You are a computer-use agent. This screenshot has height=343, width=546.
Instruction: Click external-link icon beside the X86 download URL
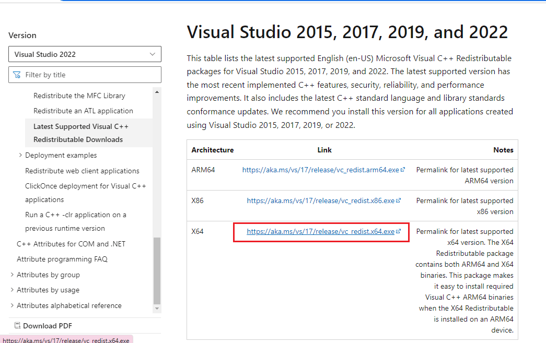click(x=399, y=200)
